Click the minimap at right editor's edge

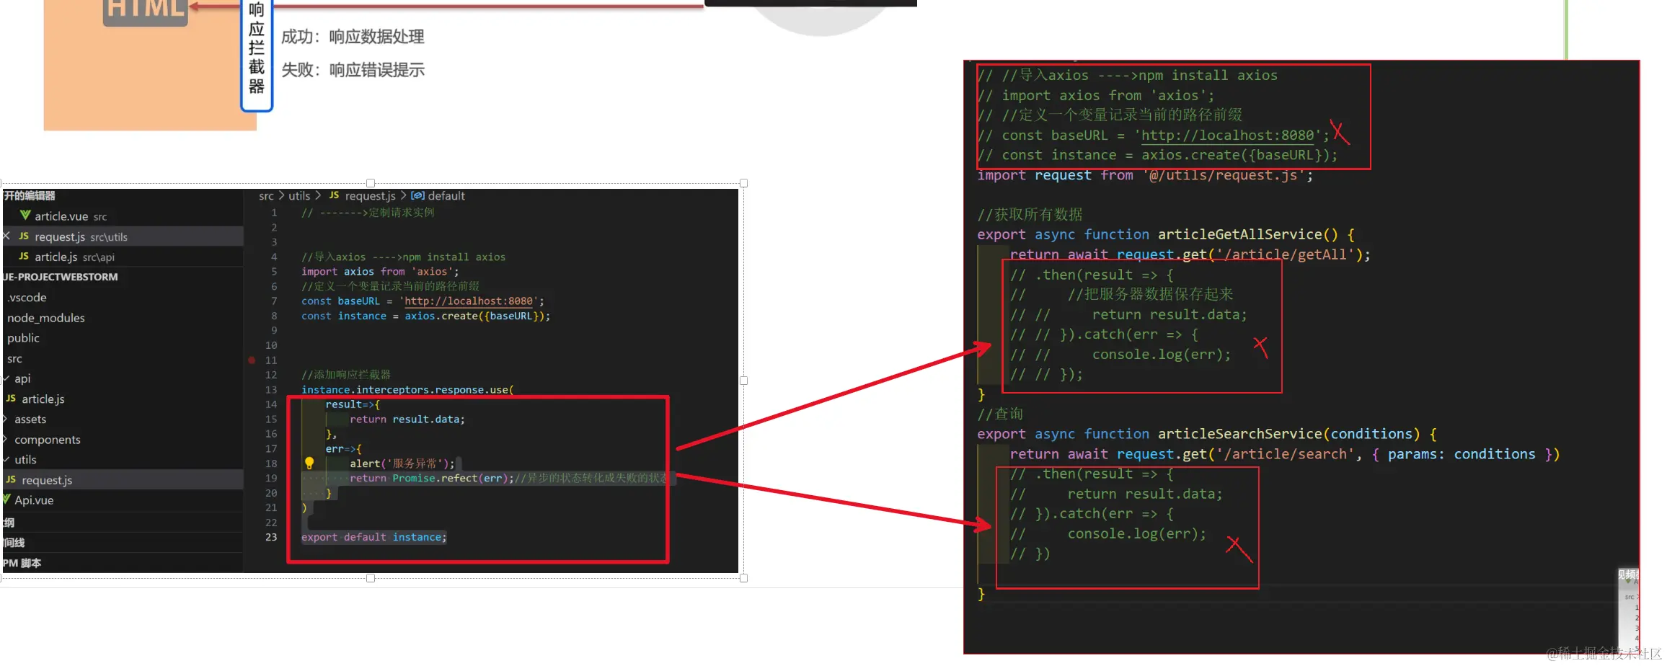(x=1629, y=609)
